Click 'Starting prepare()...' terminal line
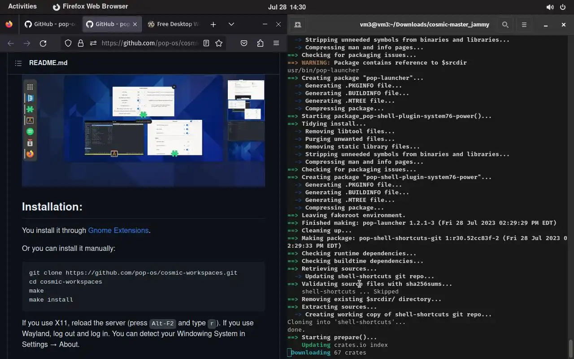The height and width of the screenshot is (359, 574). pyautogui.click(x=332, y=337)
